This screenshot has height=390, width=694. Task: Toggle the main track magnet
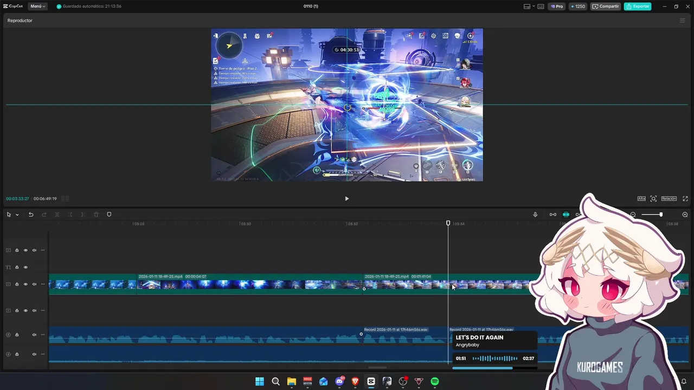tap(553, 214)
